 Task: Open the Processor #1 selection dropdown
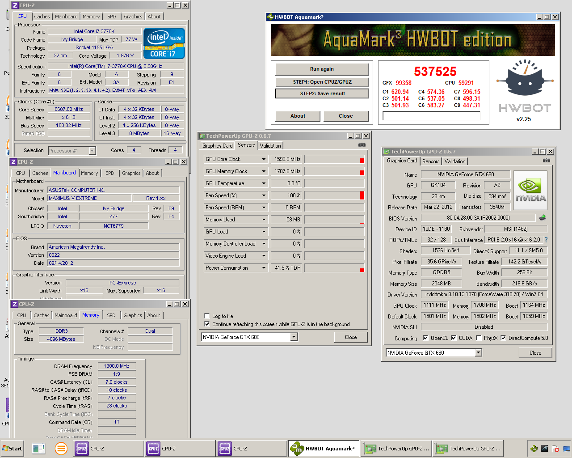coord(92,151)
